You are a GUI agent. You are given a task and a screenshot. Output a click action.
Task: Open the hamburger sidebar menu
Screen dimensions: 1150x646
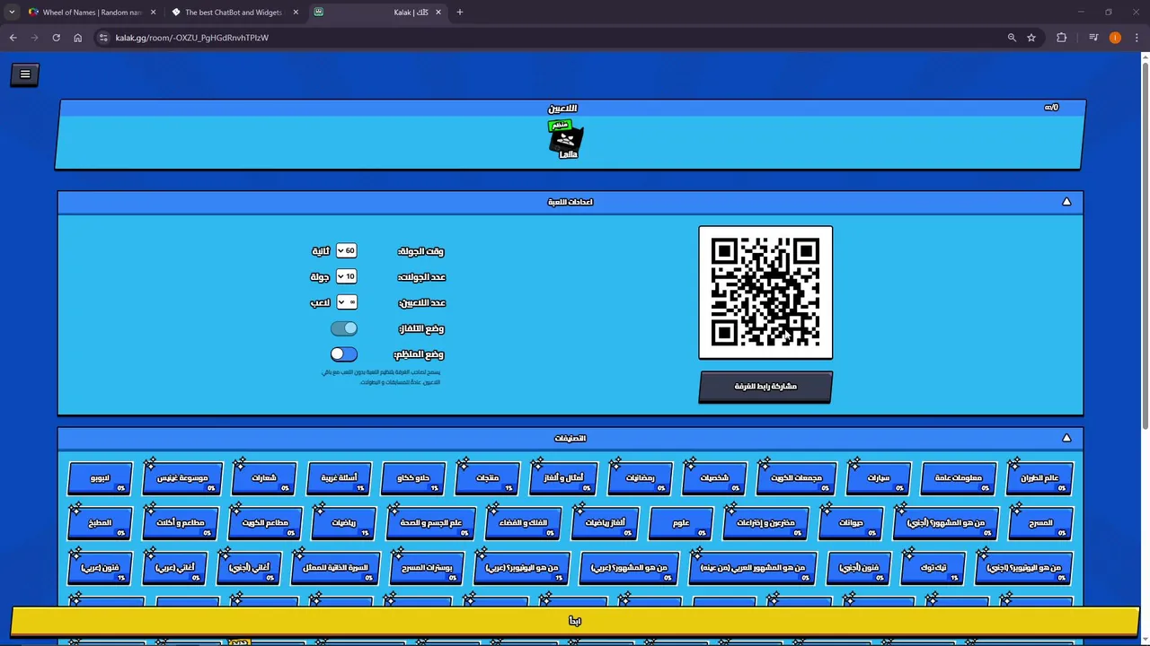pyautogui.click(x=25, y=74)
